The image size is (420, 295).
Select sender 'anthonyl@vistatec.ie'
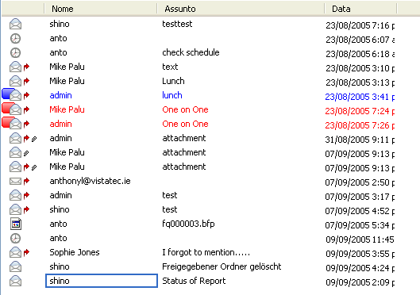point(90,181)
